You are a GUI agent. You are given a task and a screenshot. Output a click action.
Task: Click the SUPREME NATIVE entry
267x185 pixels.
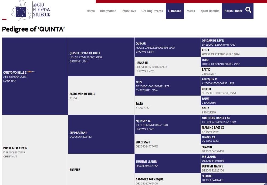(234, 168)
